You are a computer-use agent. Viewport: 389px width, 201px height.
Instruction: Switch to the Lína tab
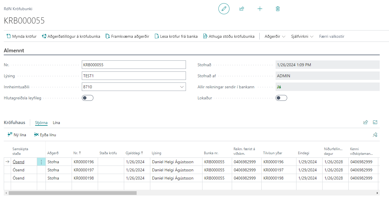[x=56, y=123]
